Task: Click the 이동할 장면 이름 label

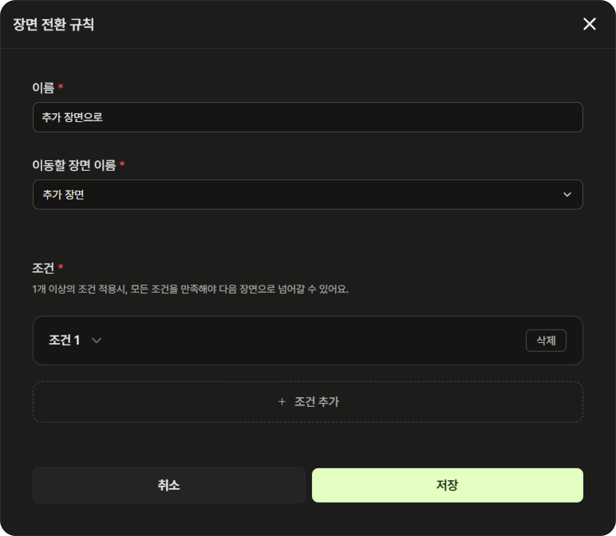Action: pos(74,165)
